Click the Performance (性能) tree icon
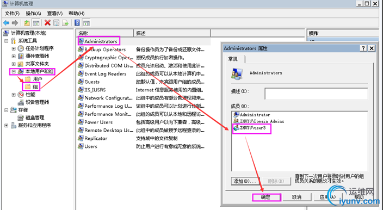Viewport: 383px width, 210px height. pyautogui.click(x=21, y=95)
